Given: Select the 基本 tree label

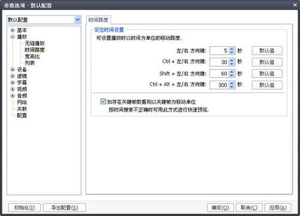Looking at the screenshot, I should coord(22,30).
